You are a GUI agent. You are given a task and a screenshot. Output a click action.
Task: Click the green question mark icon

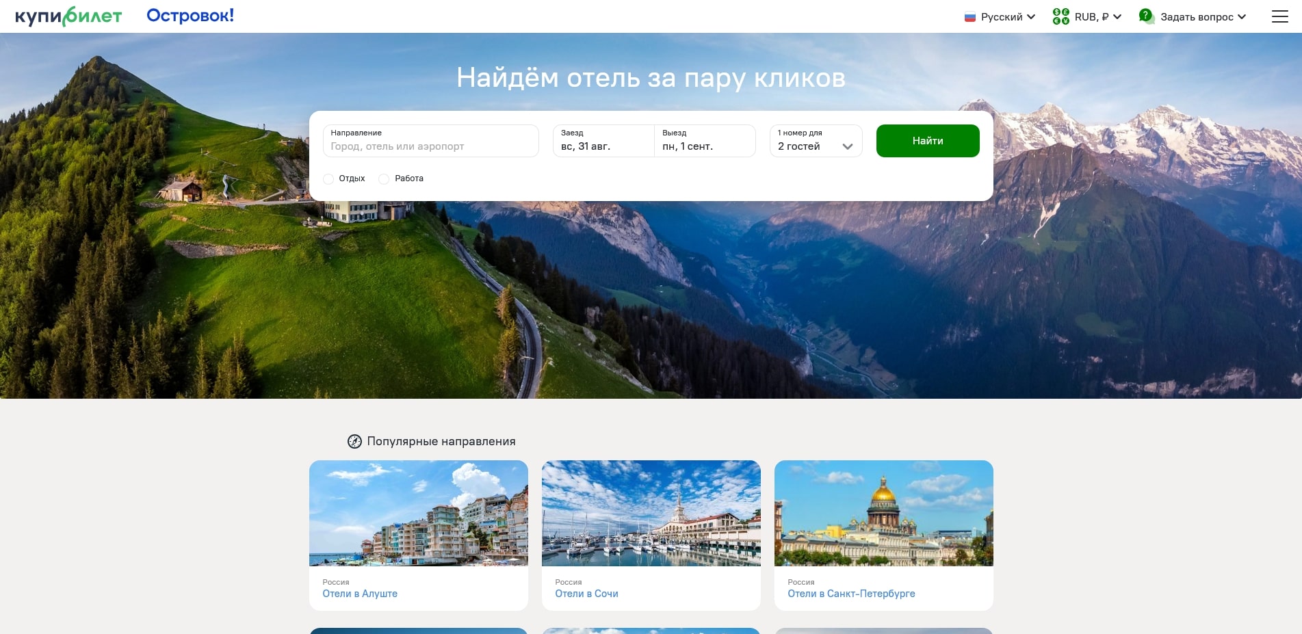click(1146, 16)
